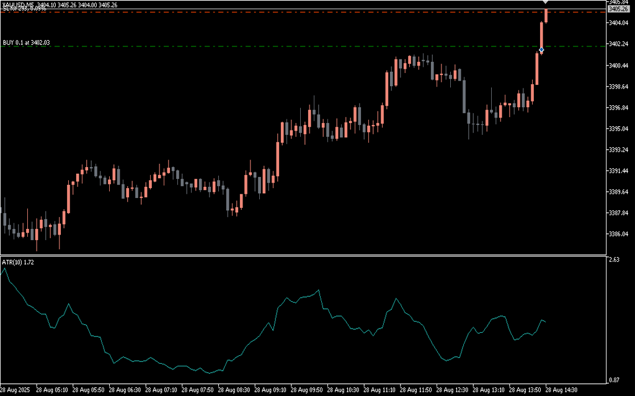Screen dimensions: 635x396
Task: Click the ATR scale maximum value 2.63
Action: [x=614, y=260]
